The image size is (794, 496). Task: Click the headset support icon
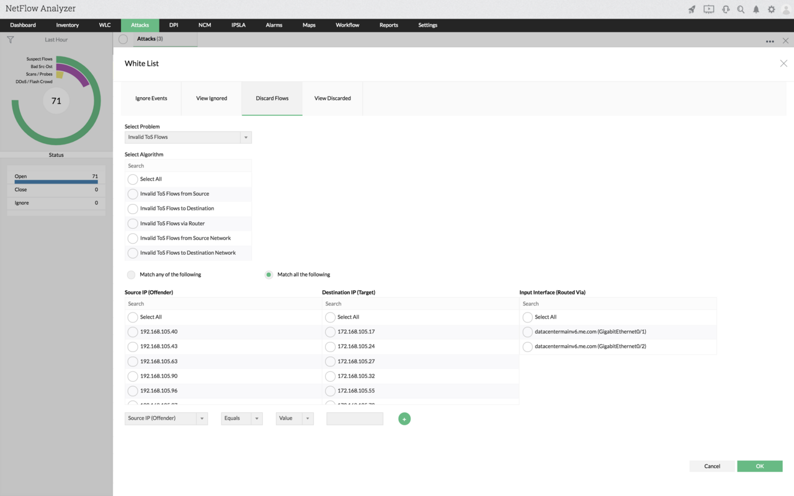(726, 9)
